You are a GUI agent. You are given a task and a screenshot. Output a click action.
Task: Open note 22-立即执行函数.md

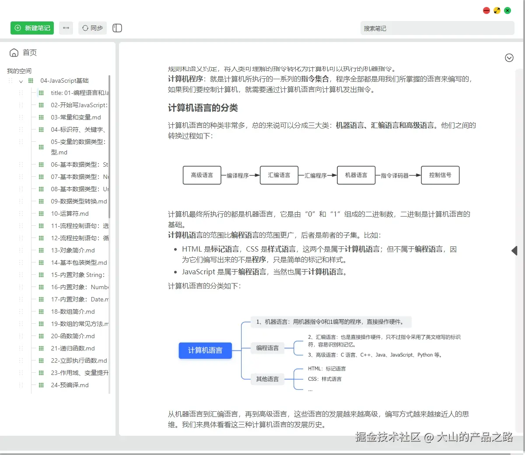click(x=79, y=360)
